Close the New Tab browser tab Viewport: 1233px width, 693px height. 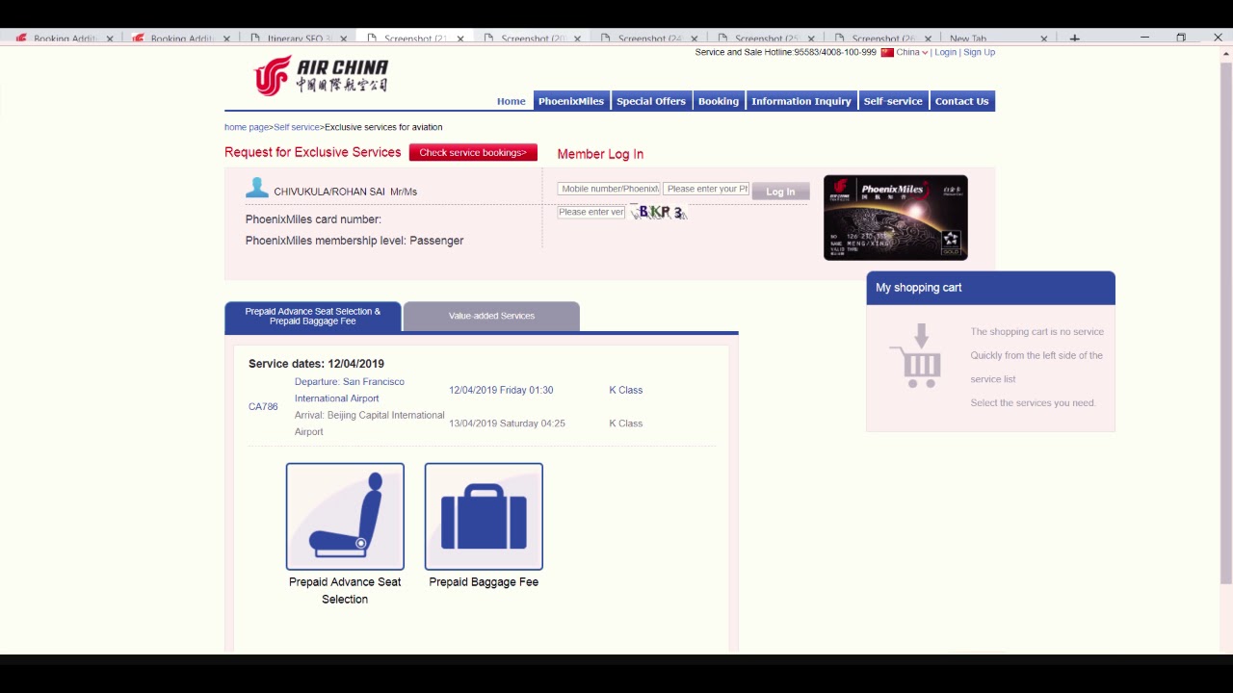pos(1043,38)
